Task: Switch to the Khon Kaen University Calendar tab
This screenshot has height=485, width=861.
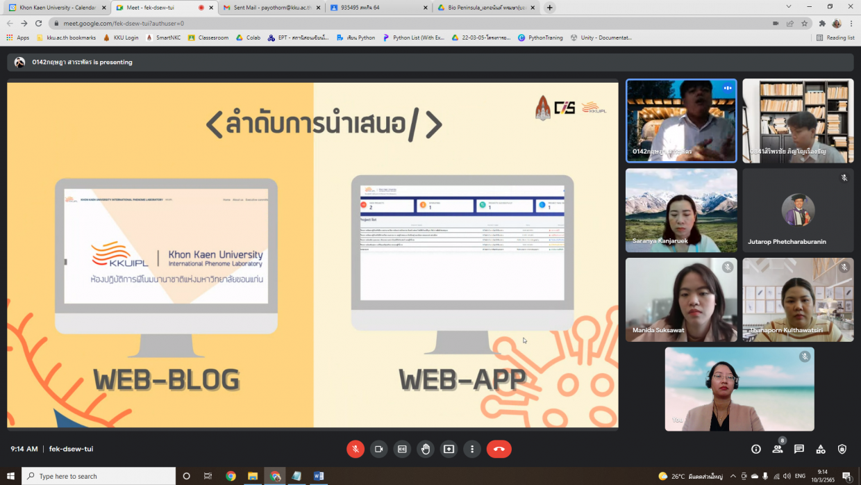Action: click(x=56, y=8)
